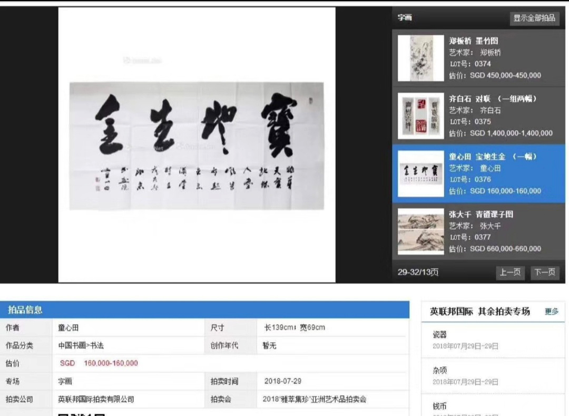Open the 更多 link for other auctions
Viewport: 569px width, 416px height.
click(x=551, y=312)
